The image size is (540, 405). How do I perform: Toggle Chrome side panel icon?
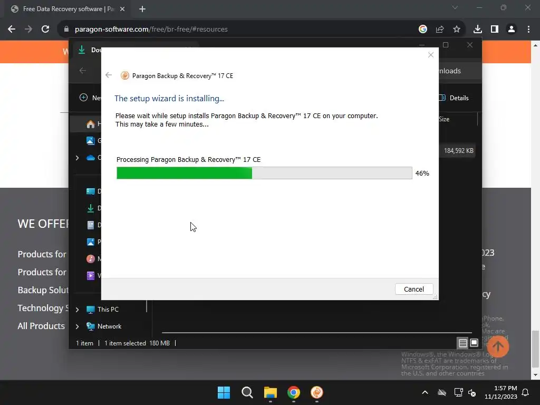[x=495, y=30]
